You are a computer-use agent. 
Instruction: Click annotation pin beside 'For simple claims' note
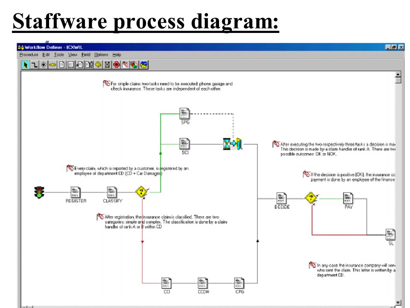pyautogui.click(x=106, y=83)
